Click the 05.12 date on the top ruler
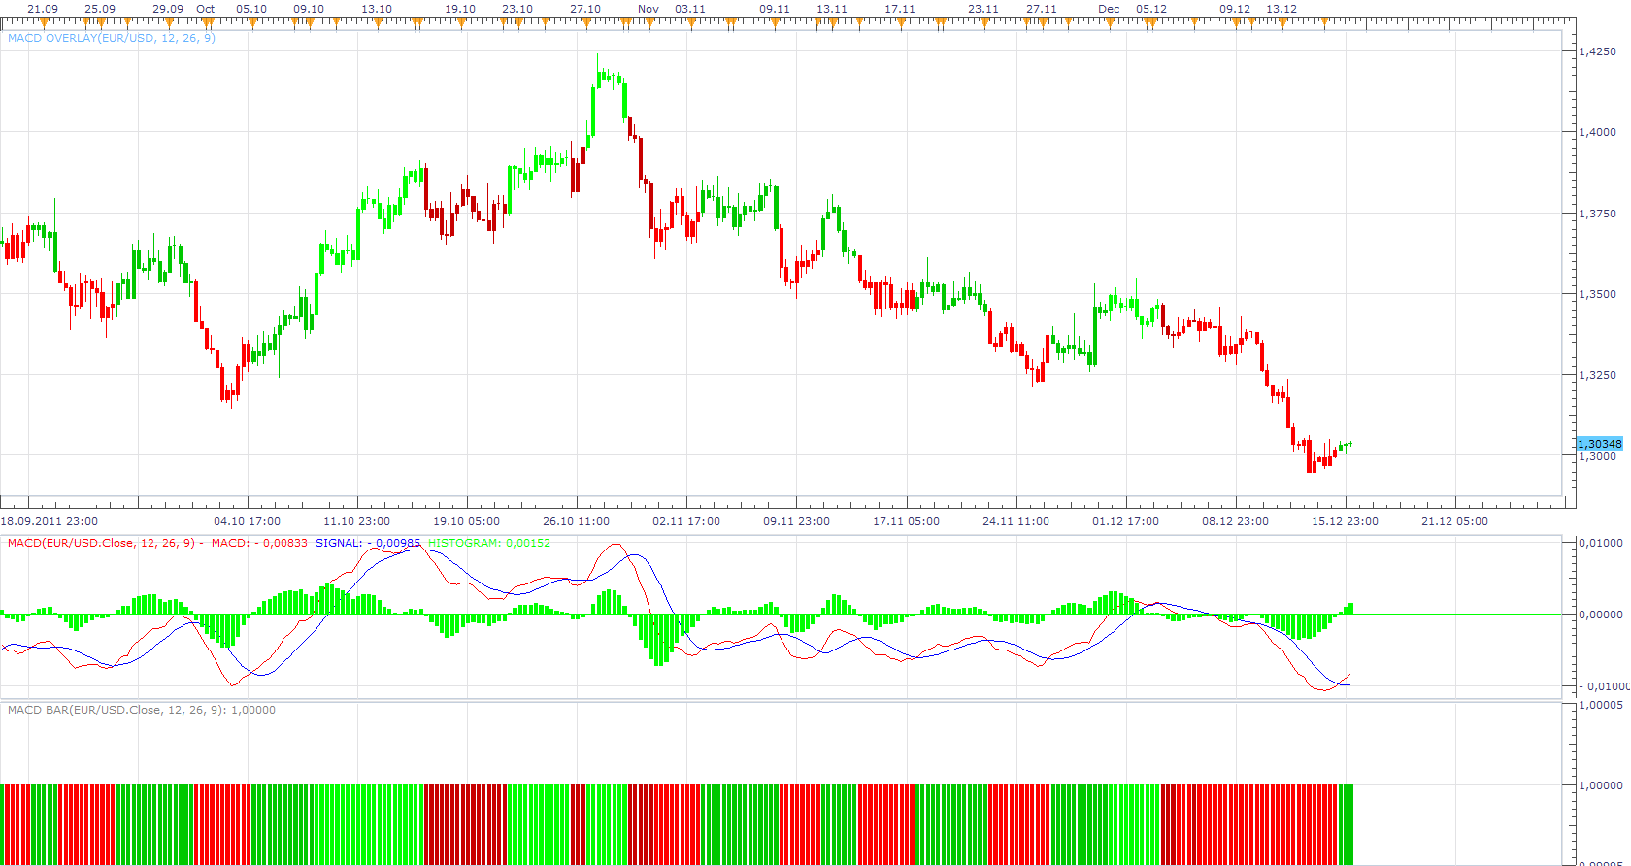Viewport: 1631px width, 866px height. (1151, 9)
